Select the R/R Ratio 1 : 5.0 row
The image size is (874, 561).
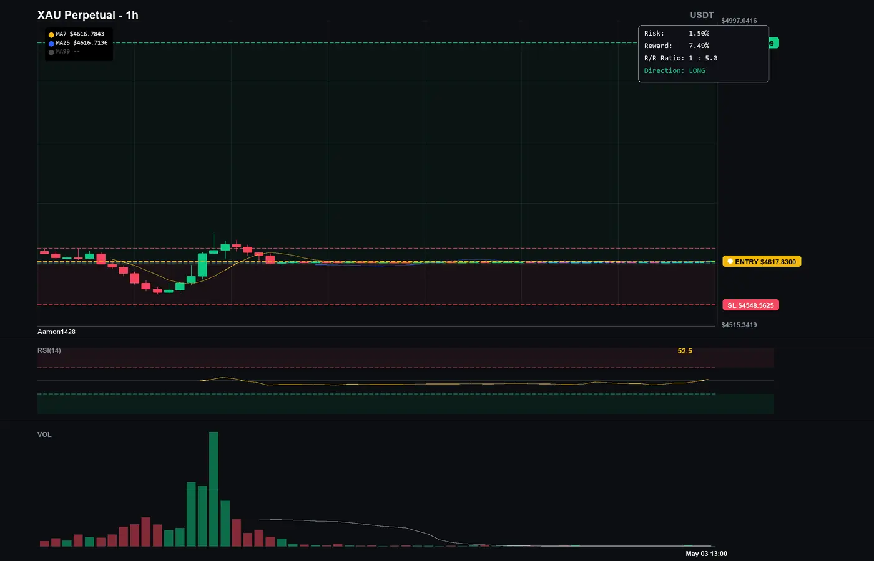pos(680,58)
